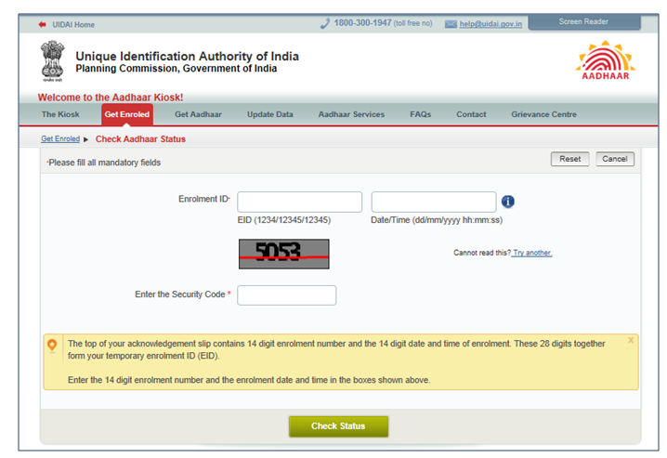Click the Please fill all mandatory fields text

tap(104, 163)
